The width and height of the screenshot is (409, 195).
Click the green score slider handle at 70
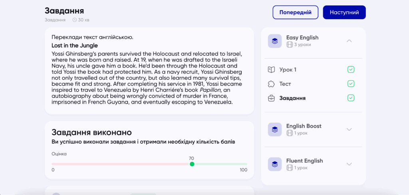192,164
